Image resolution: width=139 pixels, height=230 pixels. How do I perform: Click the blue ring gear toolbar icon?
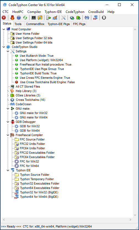87,18
